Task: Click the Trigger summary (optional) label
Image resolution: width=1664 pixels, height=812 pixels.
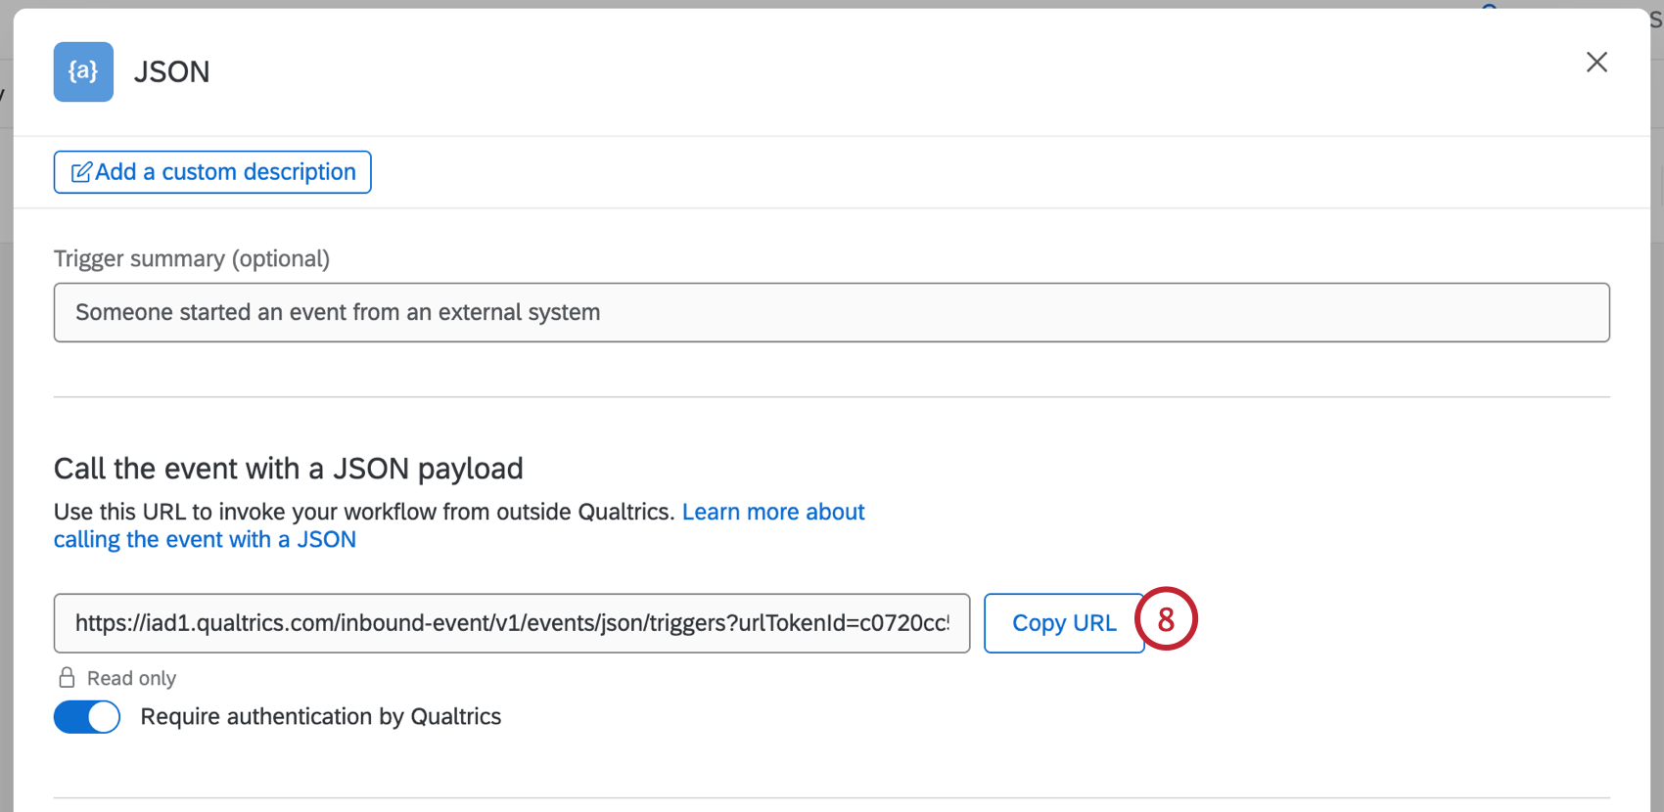Action: pos(191,258)
